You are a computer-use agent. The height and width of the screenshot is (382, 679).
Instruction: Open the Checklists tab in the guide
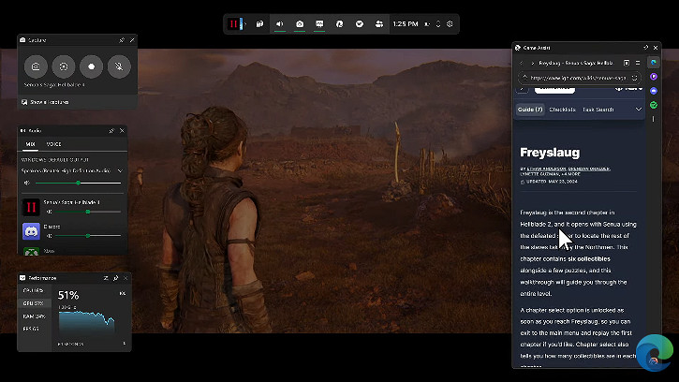click(562, 110)
